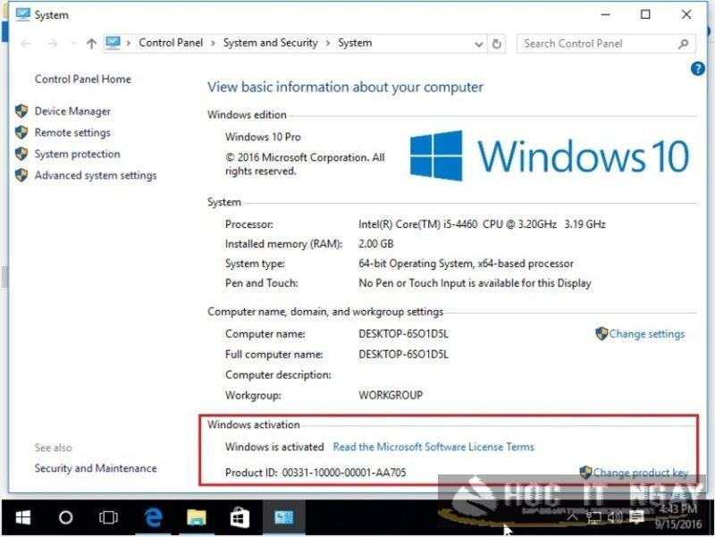The height and width of the screenshot is (537, 715).
Task: Expand chevron before Control Panel breadcrumb
Action: coord(129,43)
